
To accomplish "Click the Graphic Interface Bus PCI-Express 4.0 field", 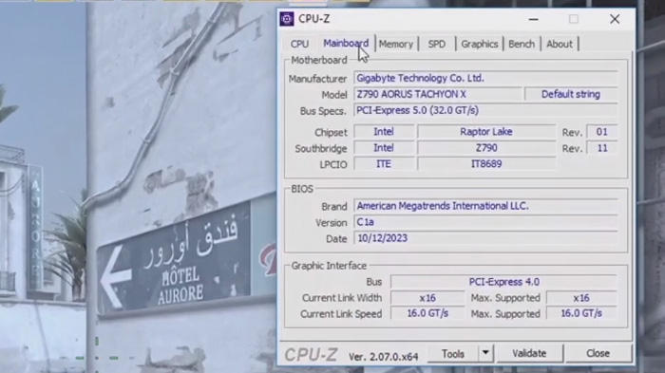I will (503, 282).
